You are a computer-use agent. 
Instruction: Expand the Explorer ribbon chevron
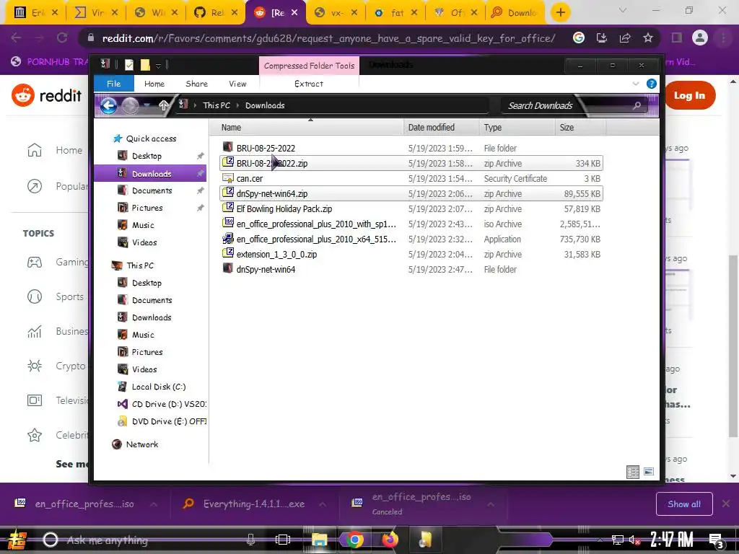click(636, 84)
